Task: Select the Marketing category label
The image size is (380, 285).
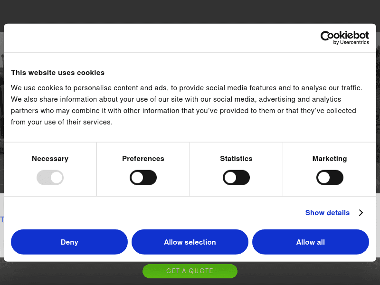Action: pos(330,159)
